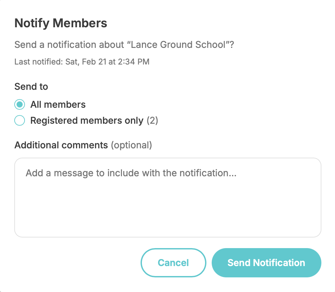Viewport: 335px width, 292px height.
Task: Click the empty lower area of comments box
Action: [x=167, y=216]
